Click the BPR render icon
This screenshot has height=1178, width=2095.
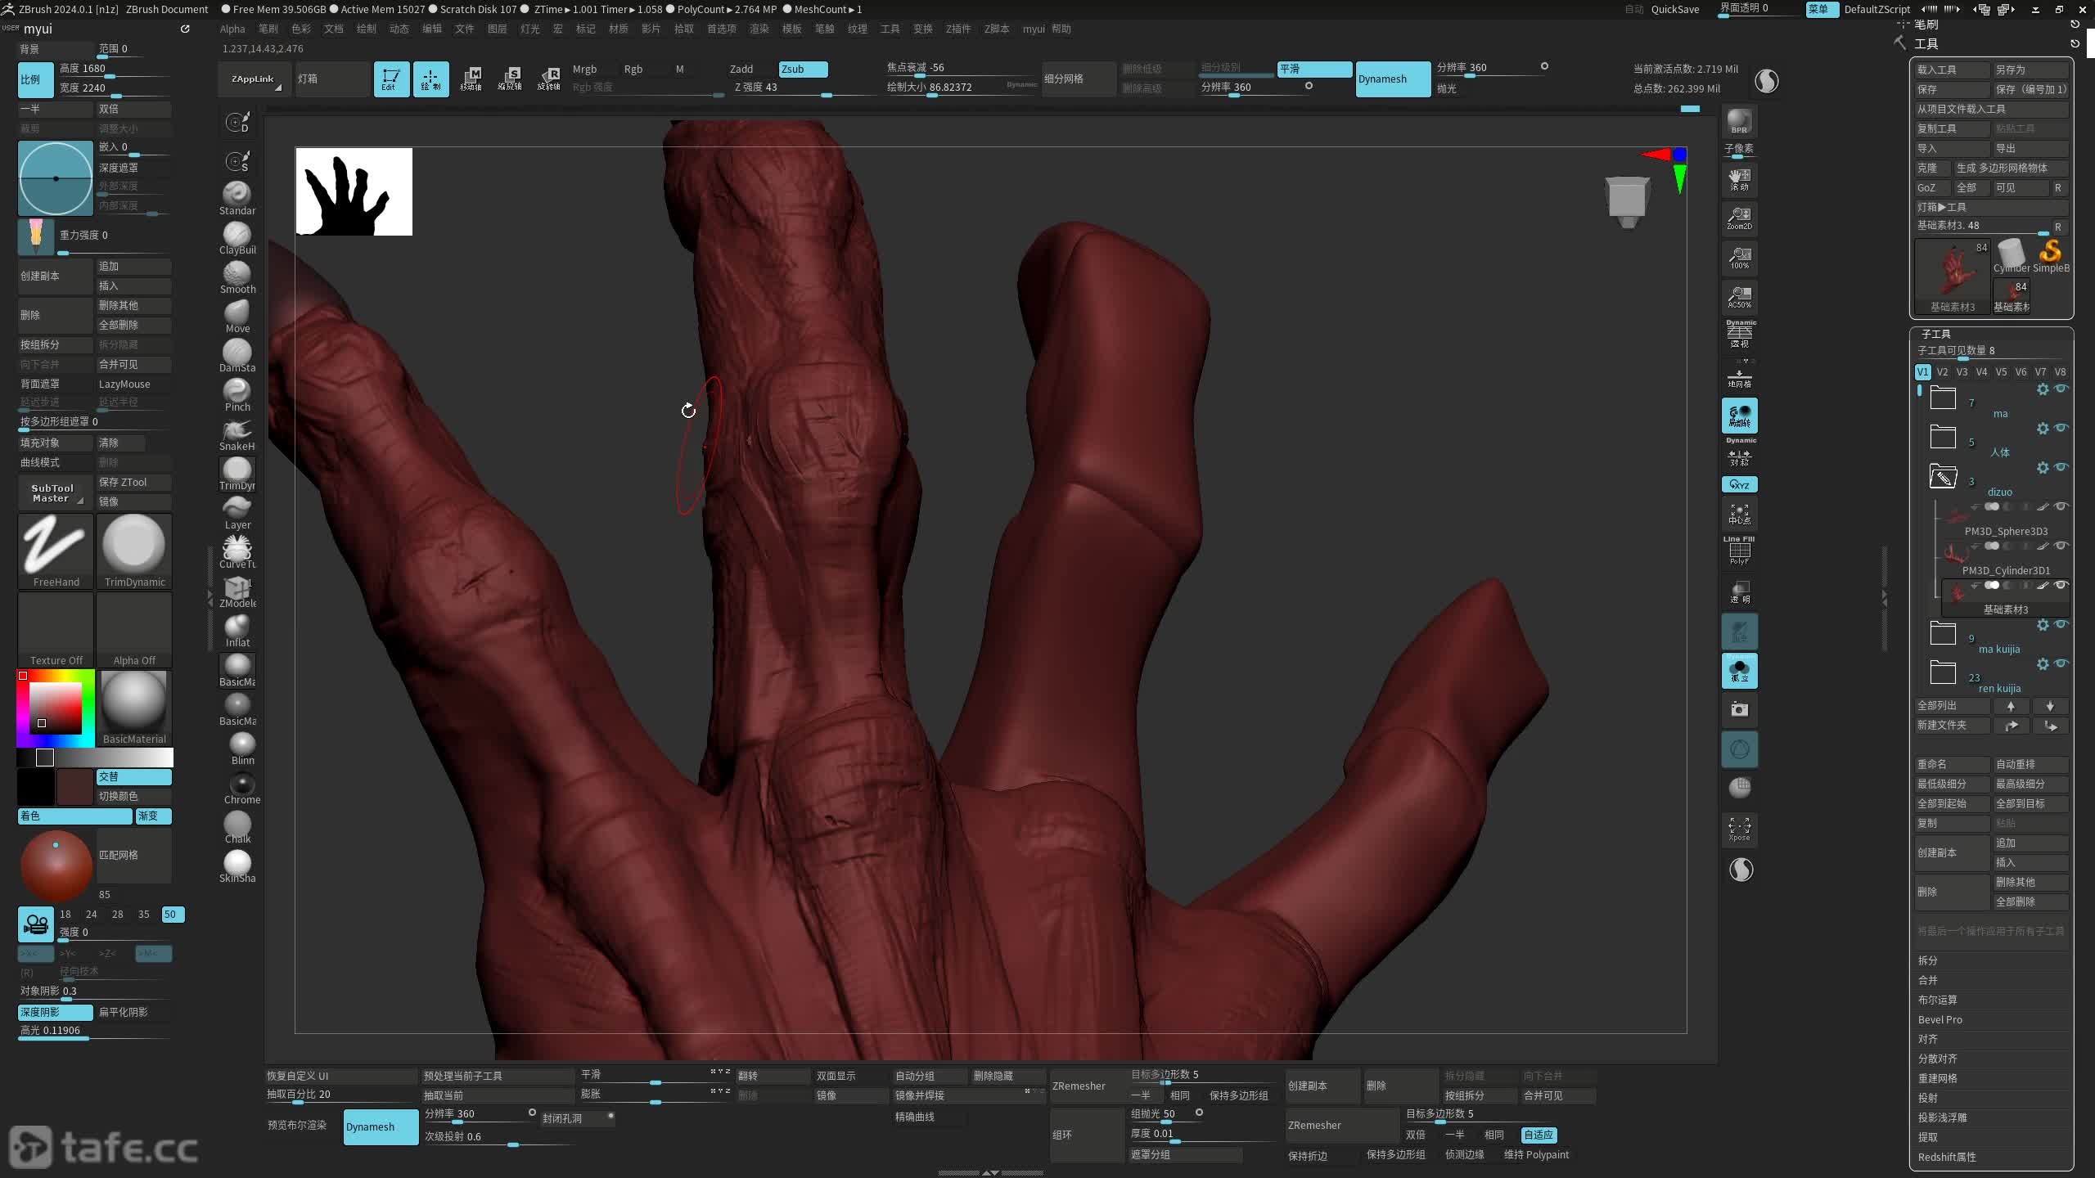pos(1739,121)
